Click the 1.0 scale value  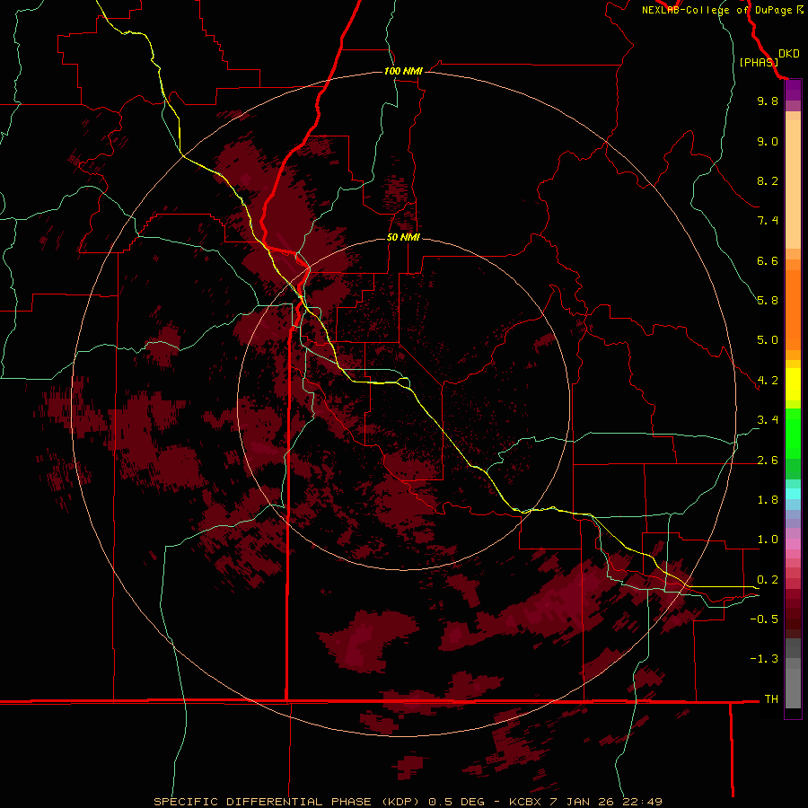pyautogui.click(x=768, y=540)
